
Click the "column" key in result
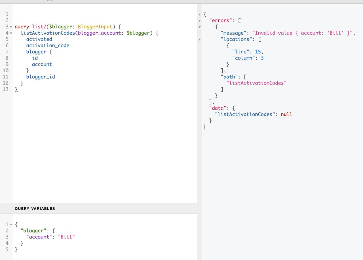244,58
